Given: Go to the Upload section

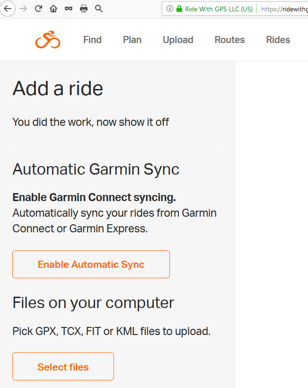Looking at the screenshot, I should pos(178,40).
